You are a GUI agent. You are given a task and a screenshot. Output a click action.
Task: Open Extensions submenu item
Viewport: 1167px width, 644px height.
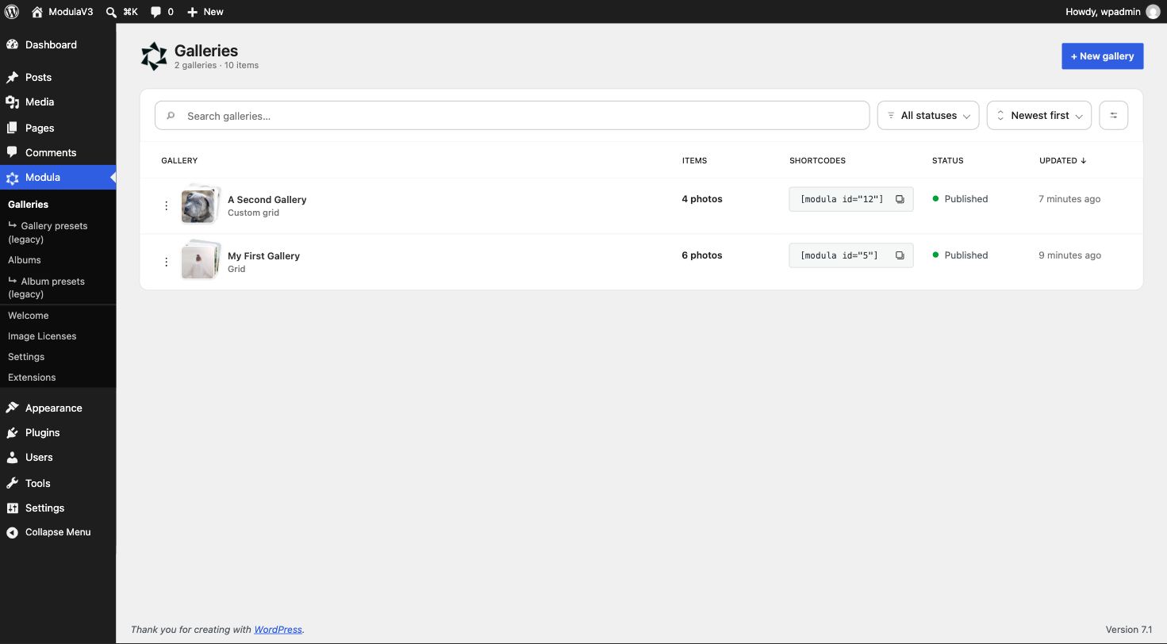click(x=32, y=378)
